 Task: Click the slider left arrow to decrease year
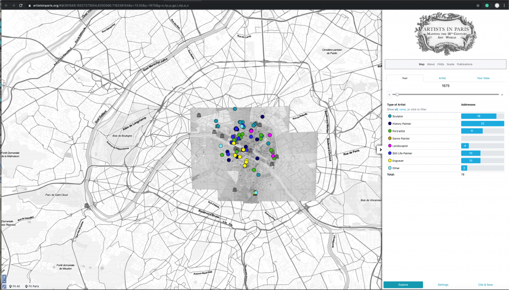[x=390, y=95]
